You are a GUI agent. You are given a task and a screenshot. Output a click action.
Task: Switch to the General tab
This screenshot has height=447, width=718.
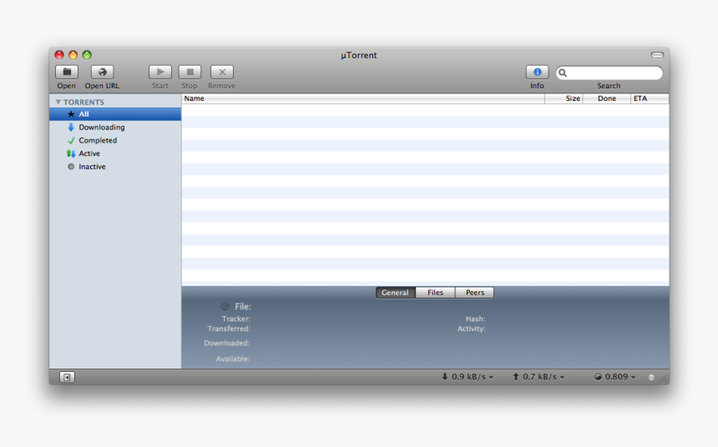pyautogui.click(x=396, y=293)
